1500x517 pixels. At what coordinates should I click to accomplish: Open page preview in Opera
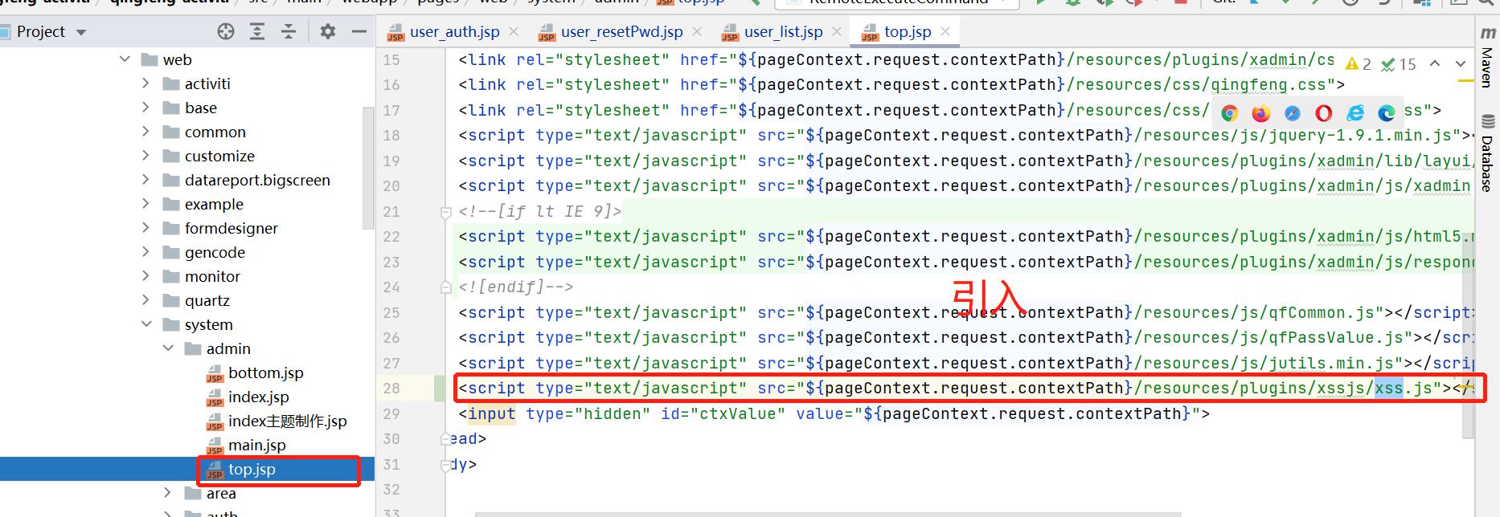1323,113
